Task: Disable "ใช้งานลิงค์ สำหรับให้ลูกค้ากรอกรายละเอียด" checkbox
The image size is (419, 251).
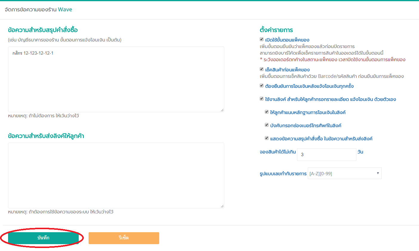Action: tap(262, 99)
